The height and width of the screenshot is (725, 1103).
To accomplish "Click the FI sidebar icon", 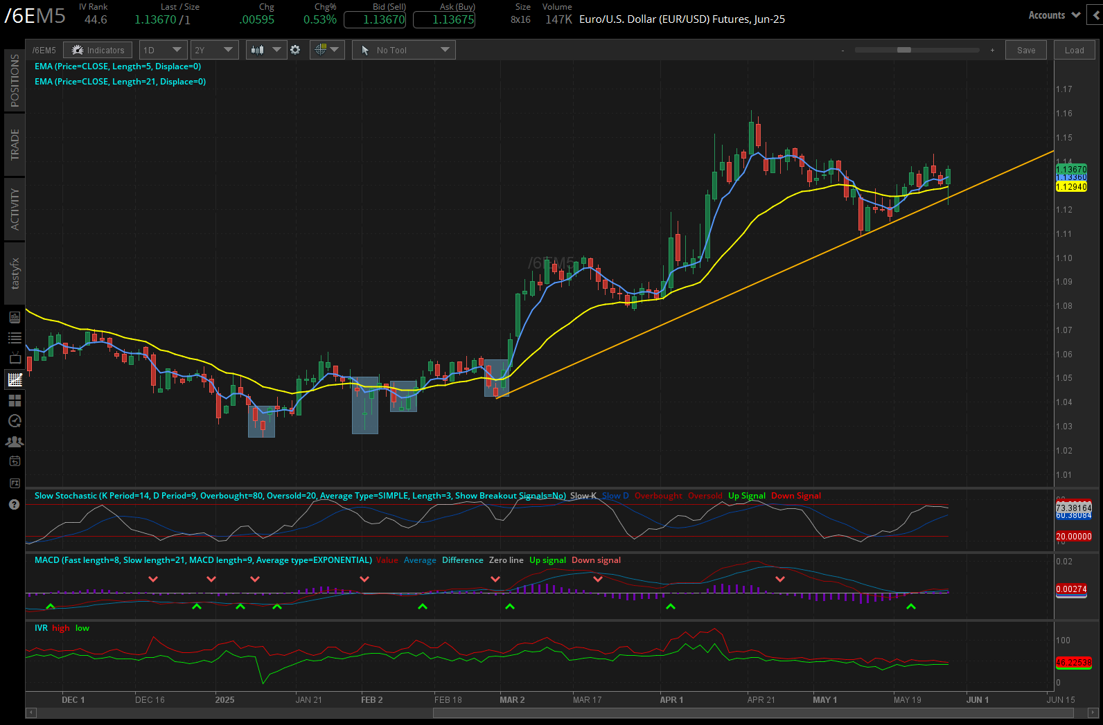I will click(x=15, y=483).
